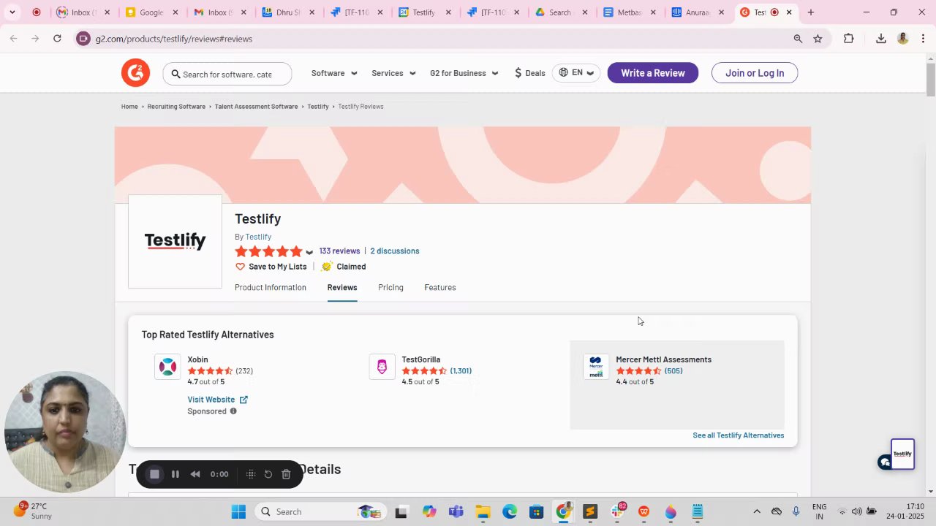This screenshot has height=526, width=936.
Task: Click the By Testlify vendor link
Action: 258,237
